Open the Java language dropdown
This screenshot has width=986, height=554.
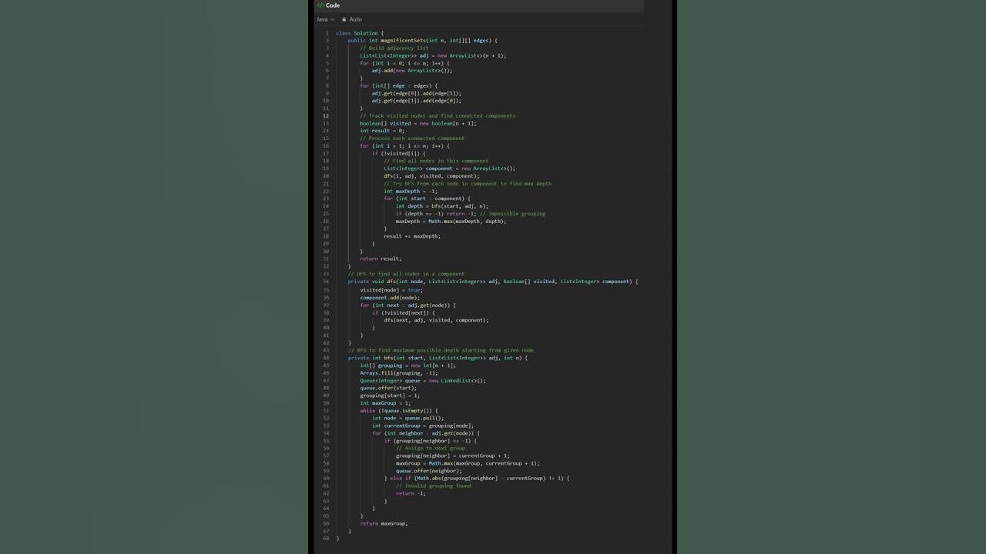(x=325, y=19)
